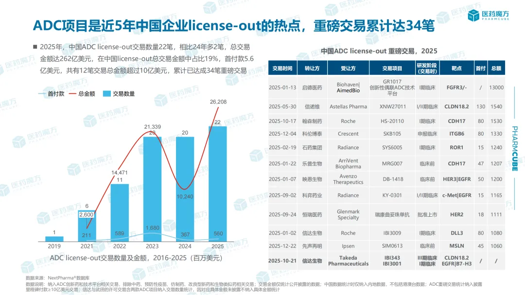This screenshot has height=295, width=525.
Task: Click the Ipsen licensee cell
Action: (x=348, y=246)
